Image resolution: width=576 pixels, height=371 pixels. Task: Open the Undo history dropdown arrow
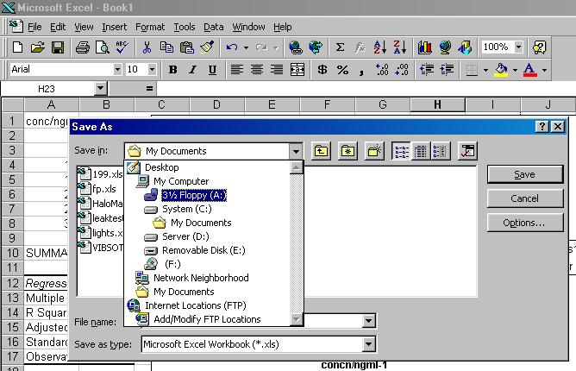(246, 47)
